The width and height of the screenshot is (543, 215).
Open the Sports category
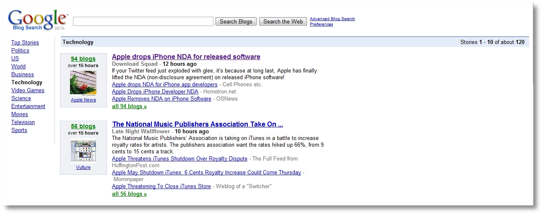19,130
